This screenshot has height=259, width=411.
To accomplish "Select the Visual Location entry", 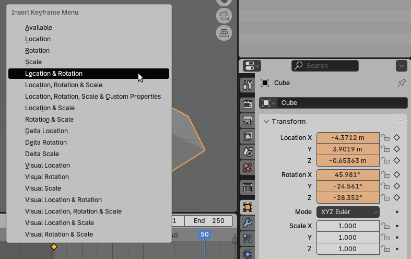I will click(89, 166).
